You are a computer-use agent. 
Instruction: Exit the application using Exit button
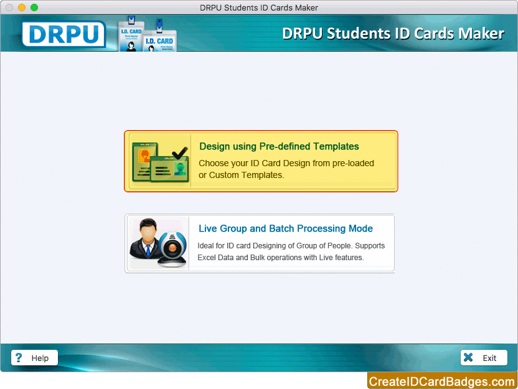(484, 358)
